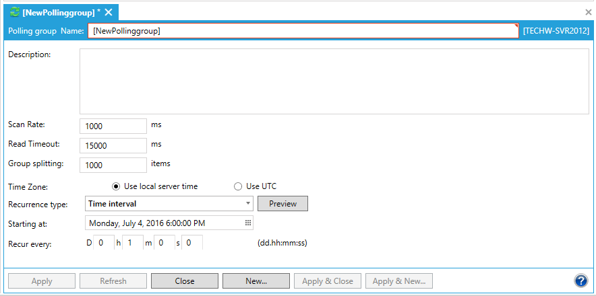Click the green polling group tab icon
The image size is (596, 296).
coord(14,13)
